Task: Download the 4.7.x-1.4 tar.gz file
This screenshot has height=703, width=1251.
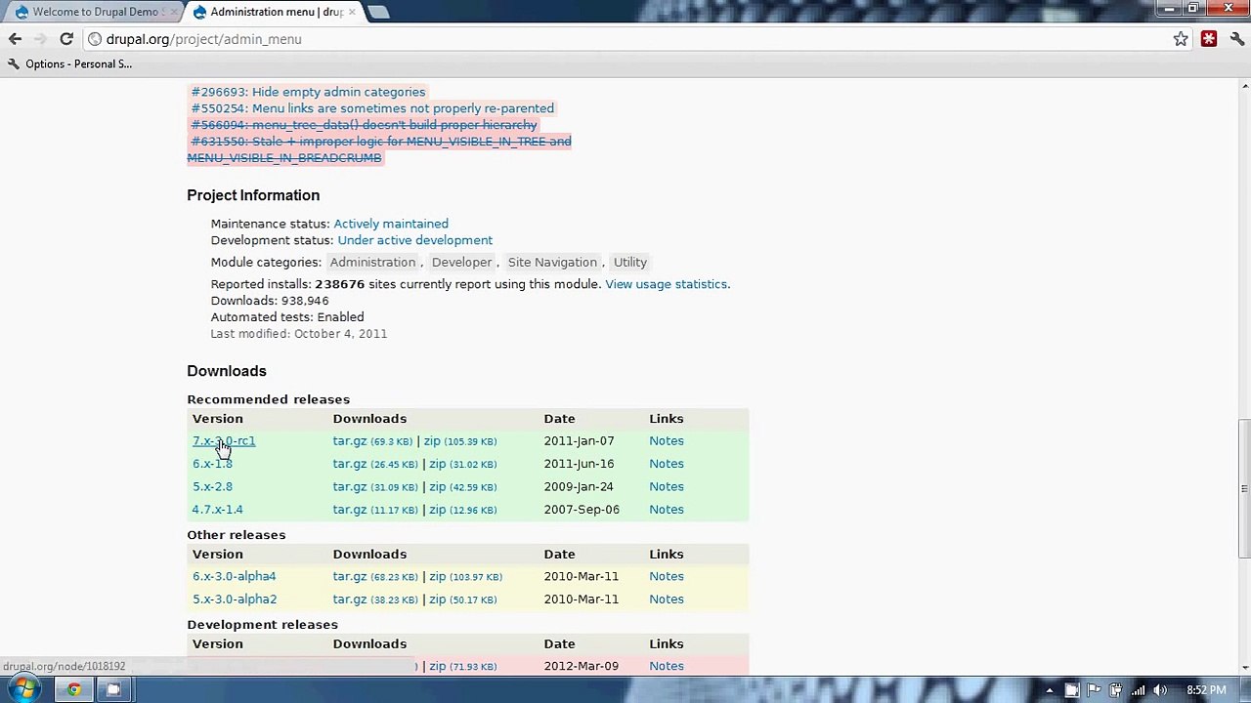Action: click(350, 510)
